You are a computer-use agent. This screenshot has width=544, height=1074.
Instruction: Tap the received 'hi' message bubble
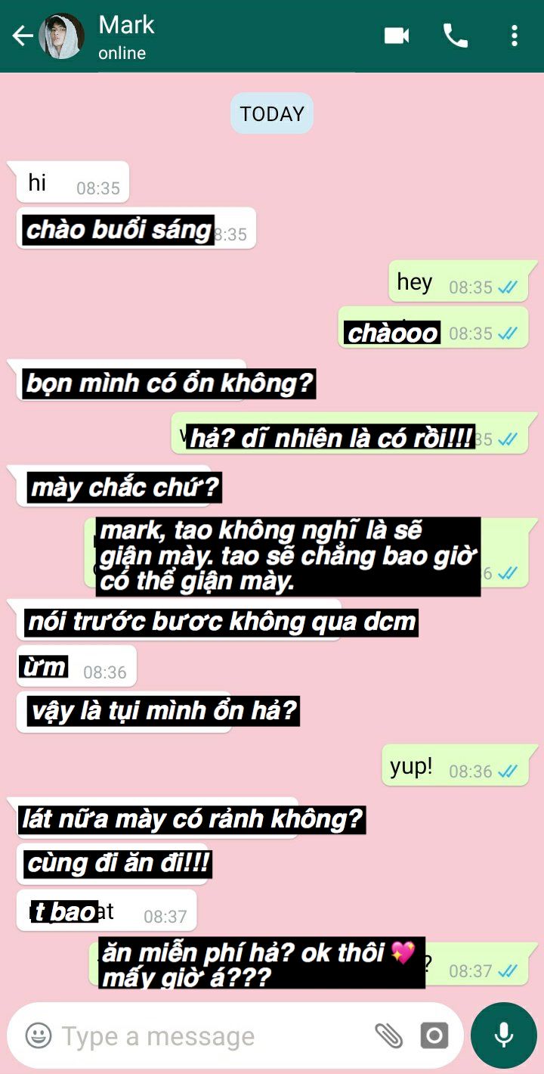pyautogui.click(x=73, y=182)
